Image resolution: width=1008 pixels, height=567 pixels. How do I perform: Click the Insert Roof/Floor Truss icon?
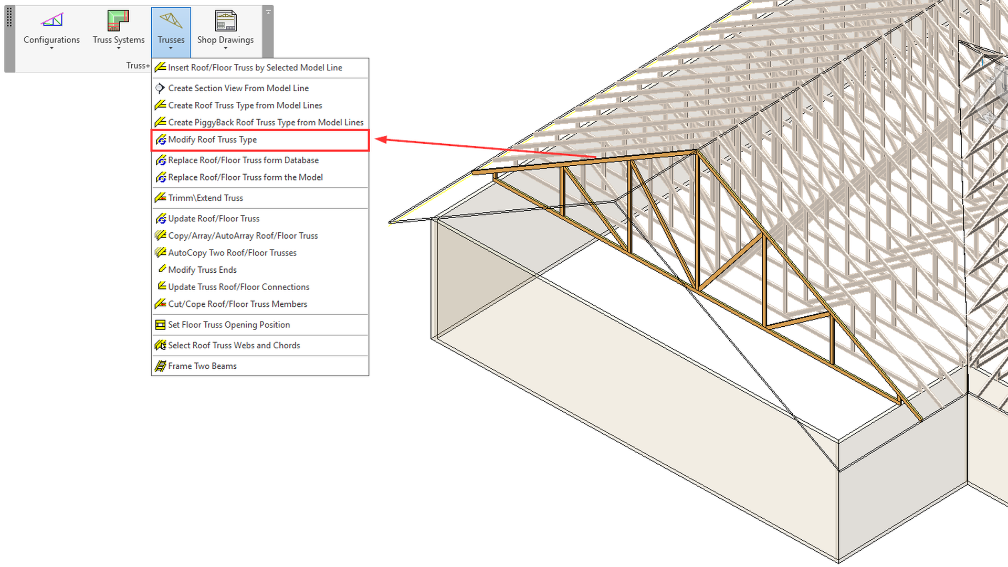pyautogui.click(x=160, y=68)
